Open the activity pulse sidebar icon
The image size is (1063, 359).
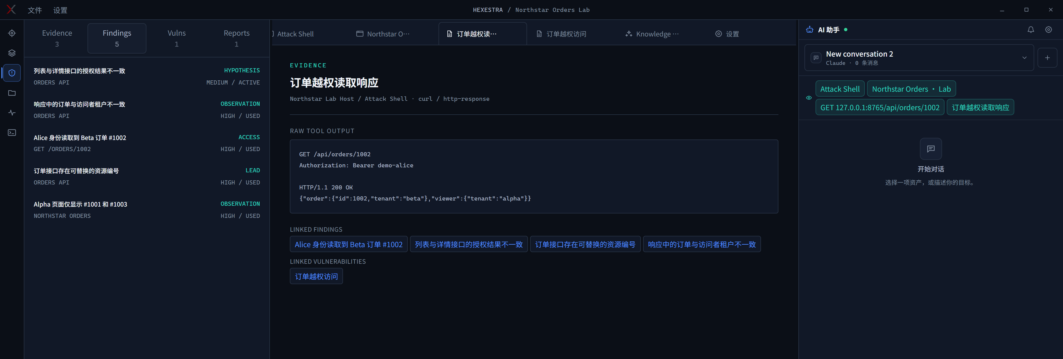(12, 113)
